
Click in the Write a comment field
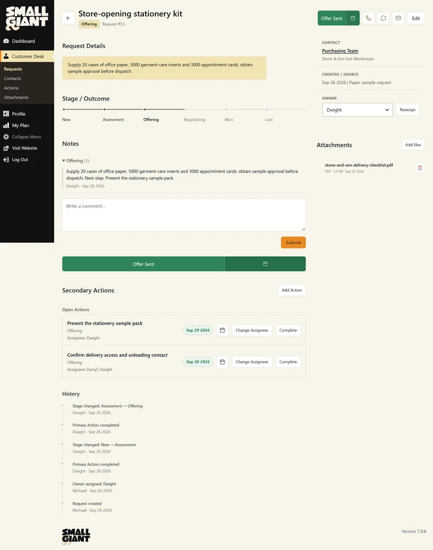[183, 215]
